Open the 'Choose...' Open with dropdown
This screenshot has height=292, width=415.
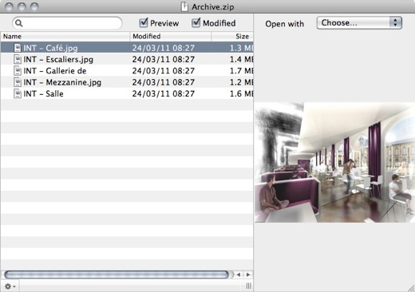[359, 23]
